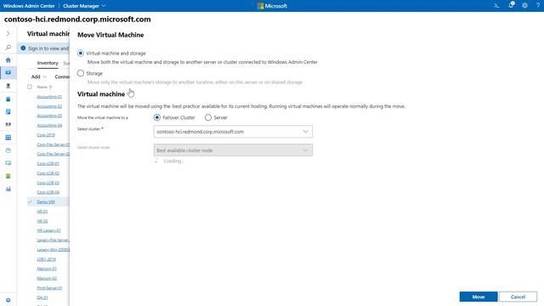Open the Corp-LOB-02 virtual machine link

[x=48, y=173]
